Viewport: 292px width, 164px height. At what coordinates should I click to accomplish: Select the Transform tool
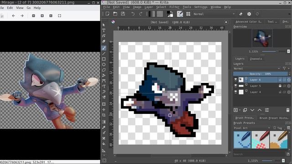pyautogui.click(x=104, y=104)
